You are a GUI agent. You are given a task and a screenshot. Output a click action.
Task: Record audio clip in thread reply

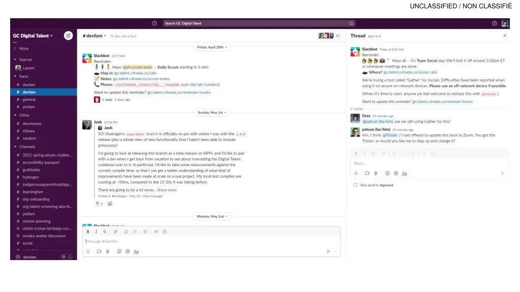(x=376, y=173)
